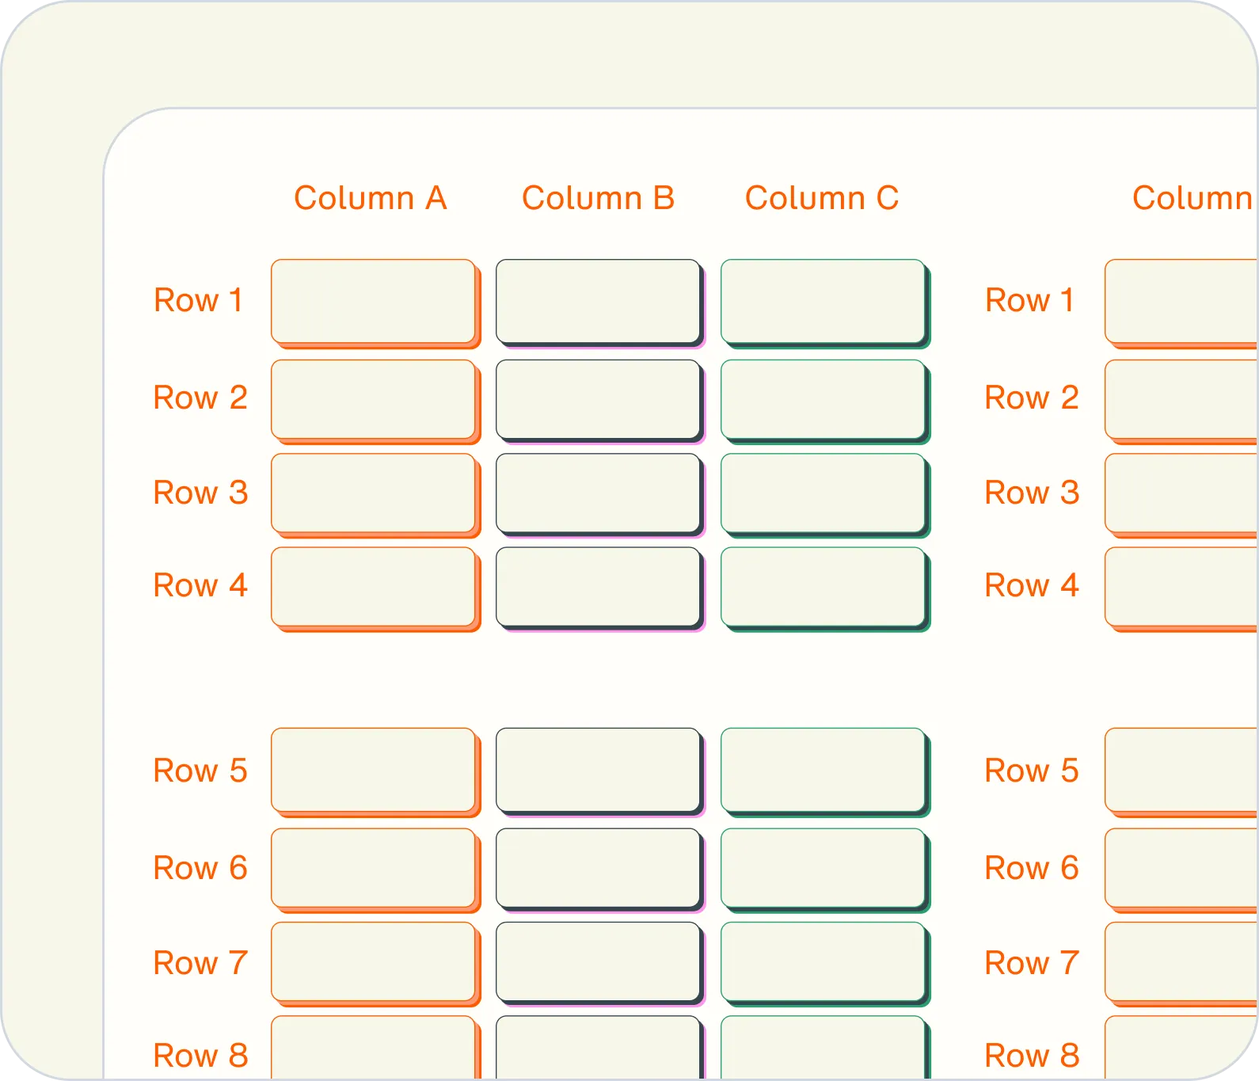Click the Column B cell in Row 3

point(598,493)
